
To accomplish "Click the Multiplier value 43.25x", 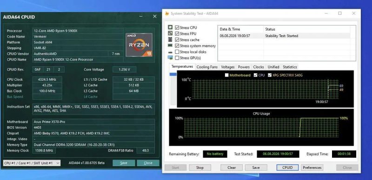I will tap(47, 85).
